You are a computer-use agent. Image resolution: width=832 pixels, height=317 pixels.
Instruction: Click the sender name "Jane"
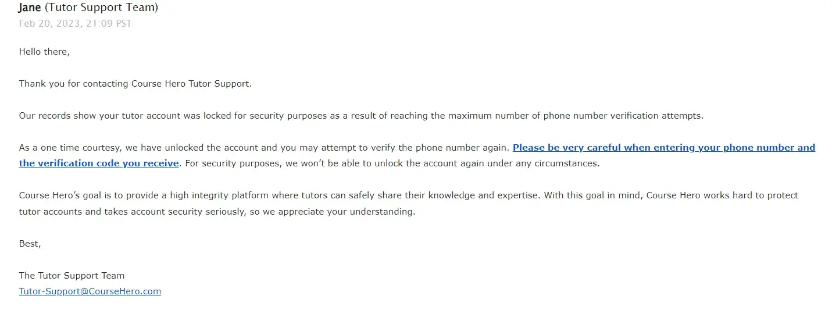(30, 8)
